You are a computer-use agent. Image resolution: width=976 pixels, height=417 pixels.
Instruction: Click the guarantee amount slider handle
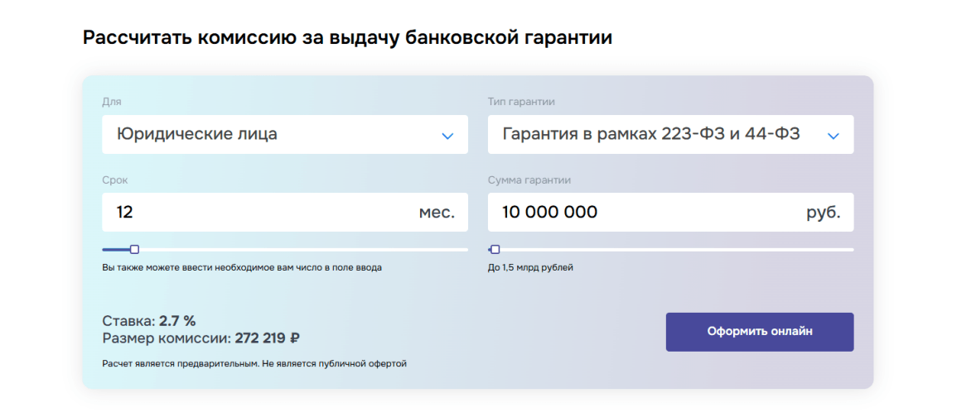495,249
